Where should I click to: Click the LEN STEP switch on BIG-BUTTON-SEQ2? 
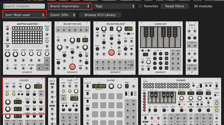click(128, 34)
